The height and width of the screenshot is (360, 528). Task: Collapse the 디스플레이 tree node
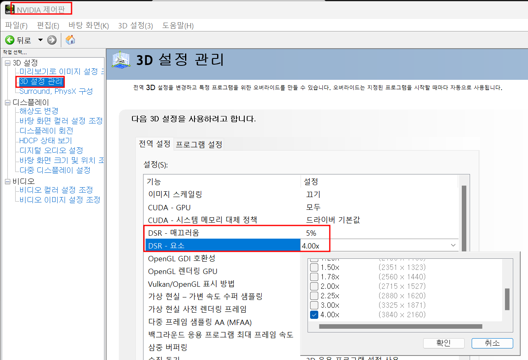pos(7,102)
